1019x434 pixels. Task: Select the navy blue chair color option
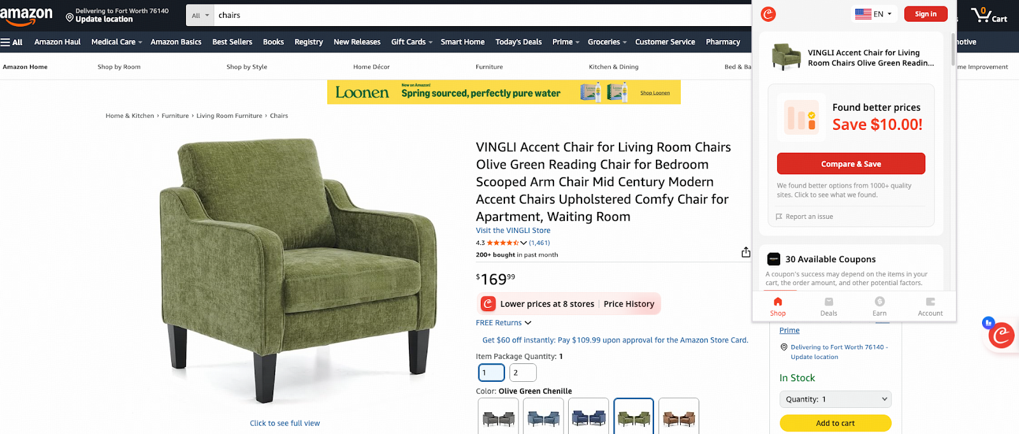click(x=588, y=417)
